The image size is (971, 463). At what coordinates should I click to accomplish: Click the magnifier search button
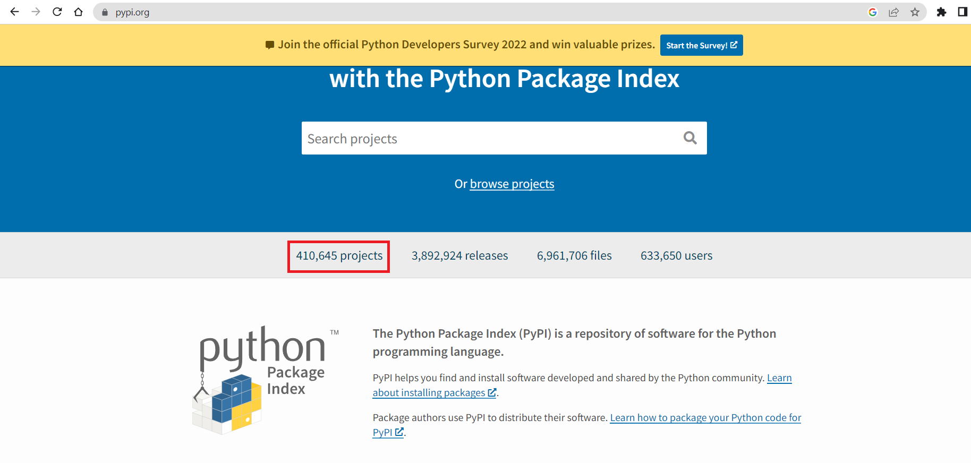pos(690,138)
